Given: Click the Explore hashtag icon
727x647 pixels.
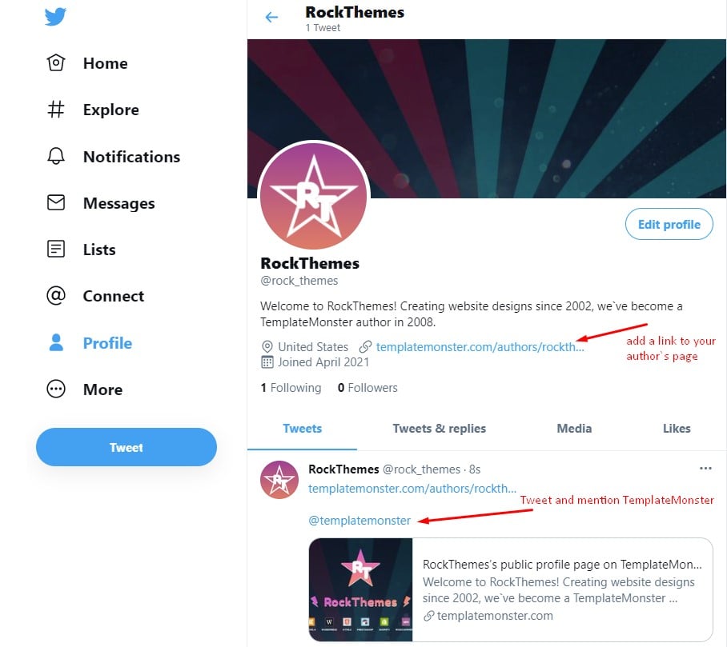Looking at the screenshot, I should tap(56, 110).
